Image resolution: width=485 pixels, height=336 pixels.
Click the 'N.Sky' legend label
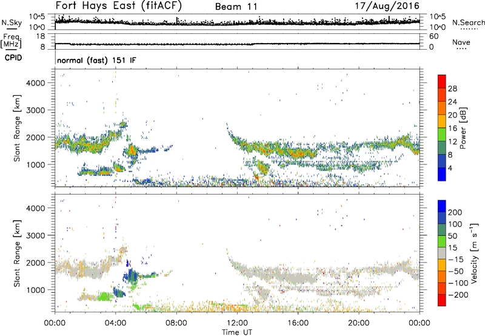click(12, 22)
